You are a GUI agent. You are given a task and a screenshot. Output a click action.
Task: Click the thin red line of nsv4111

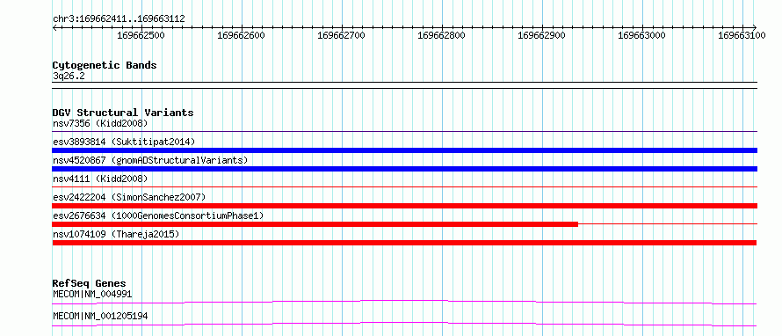[x=404, y=187]
